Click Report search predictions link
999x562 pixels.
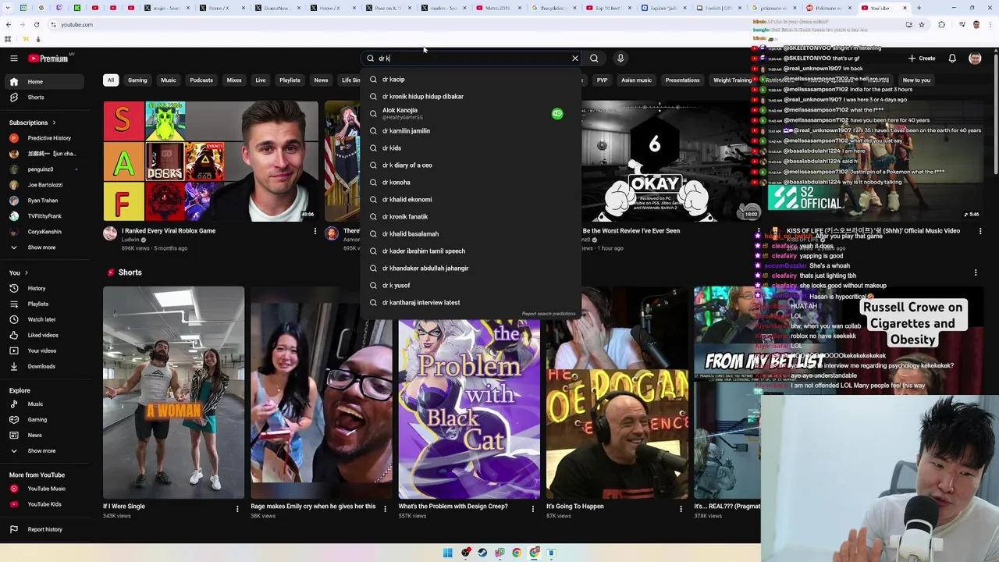click(x=549, y=314)
